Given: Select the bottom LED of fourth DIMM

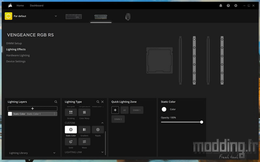Looking at the screenshot, I should coord(222,81).
